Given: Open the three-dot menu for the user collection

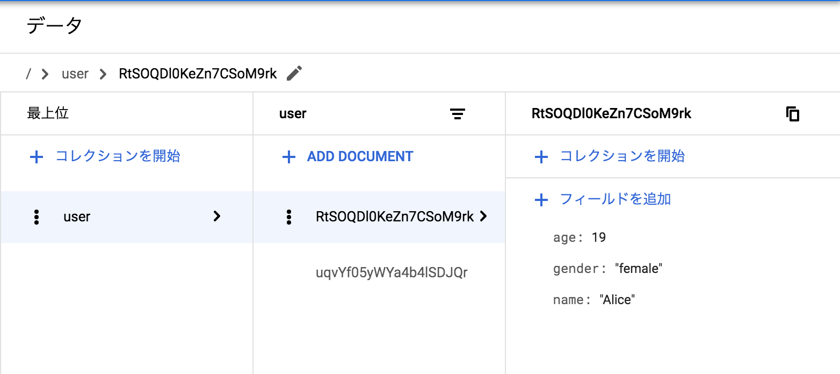Looking at the screenshot, I should tap(36, 217).
